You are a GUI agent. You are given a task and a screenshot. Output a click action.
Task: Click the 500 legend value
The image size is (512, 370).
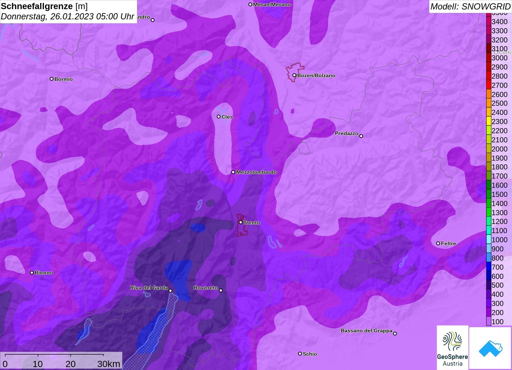click(498, 285)
